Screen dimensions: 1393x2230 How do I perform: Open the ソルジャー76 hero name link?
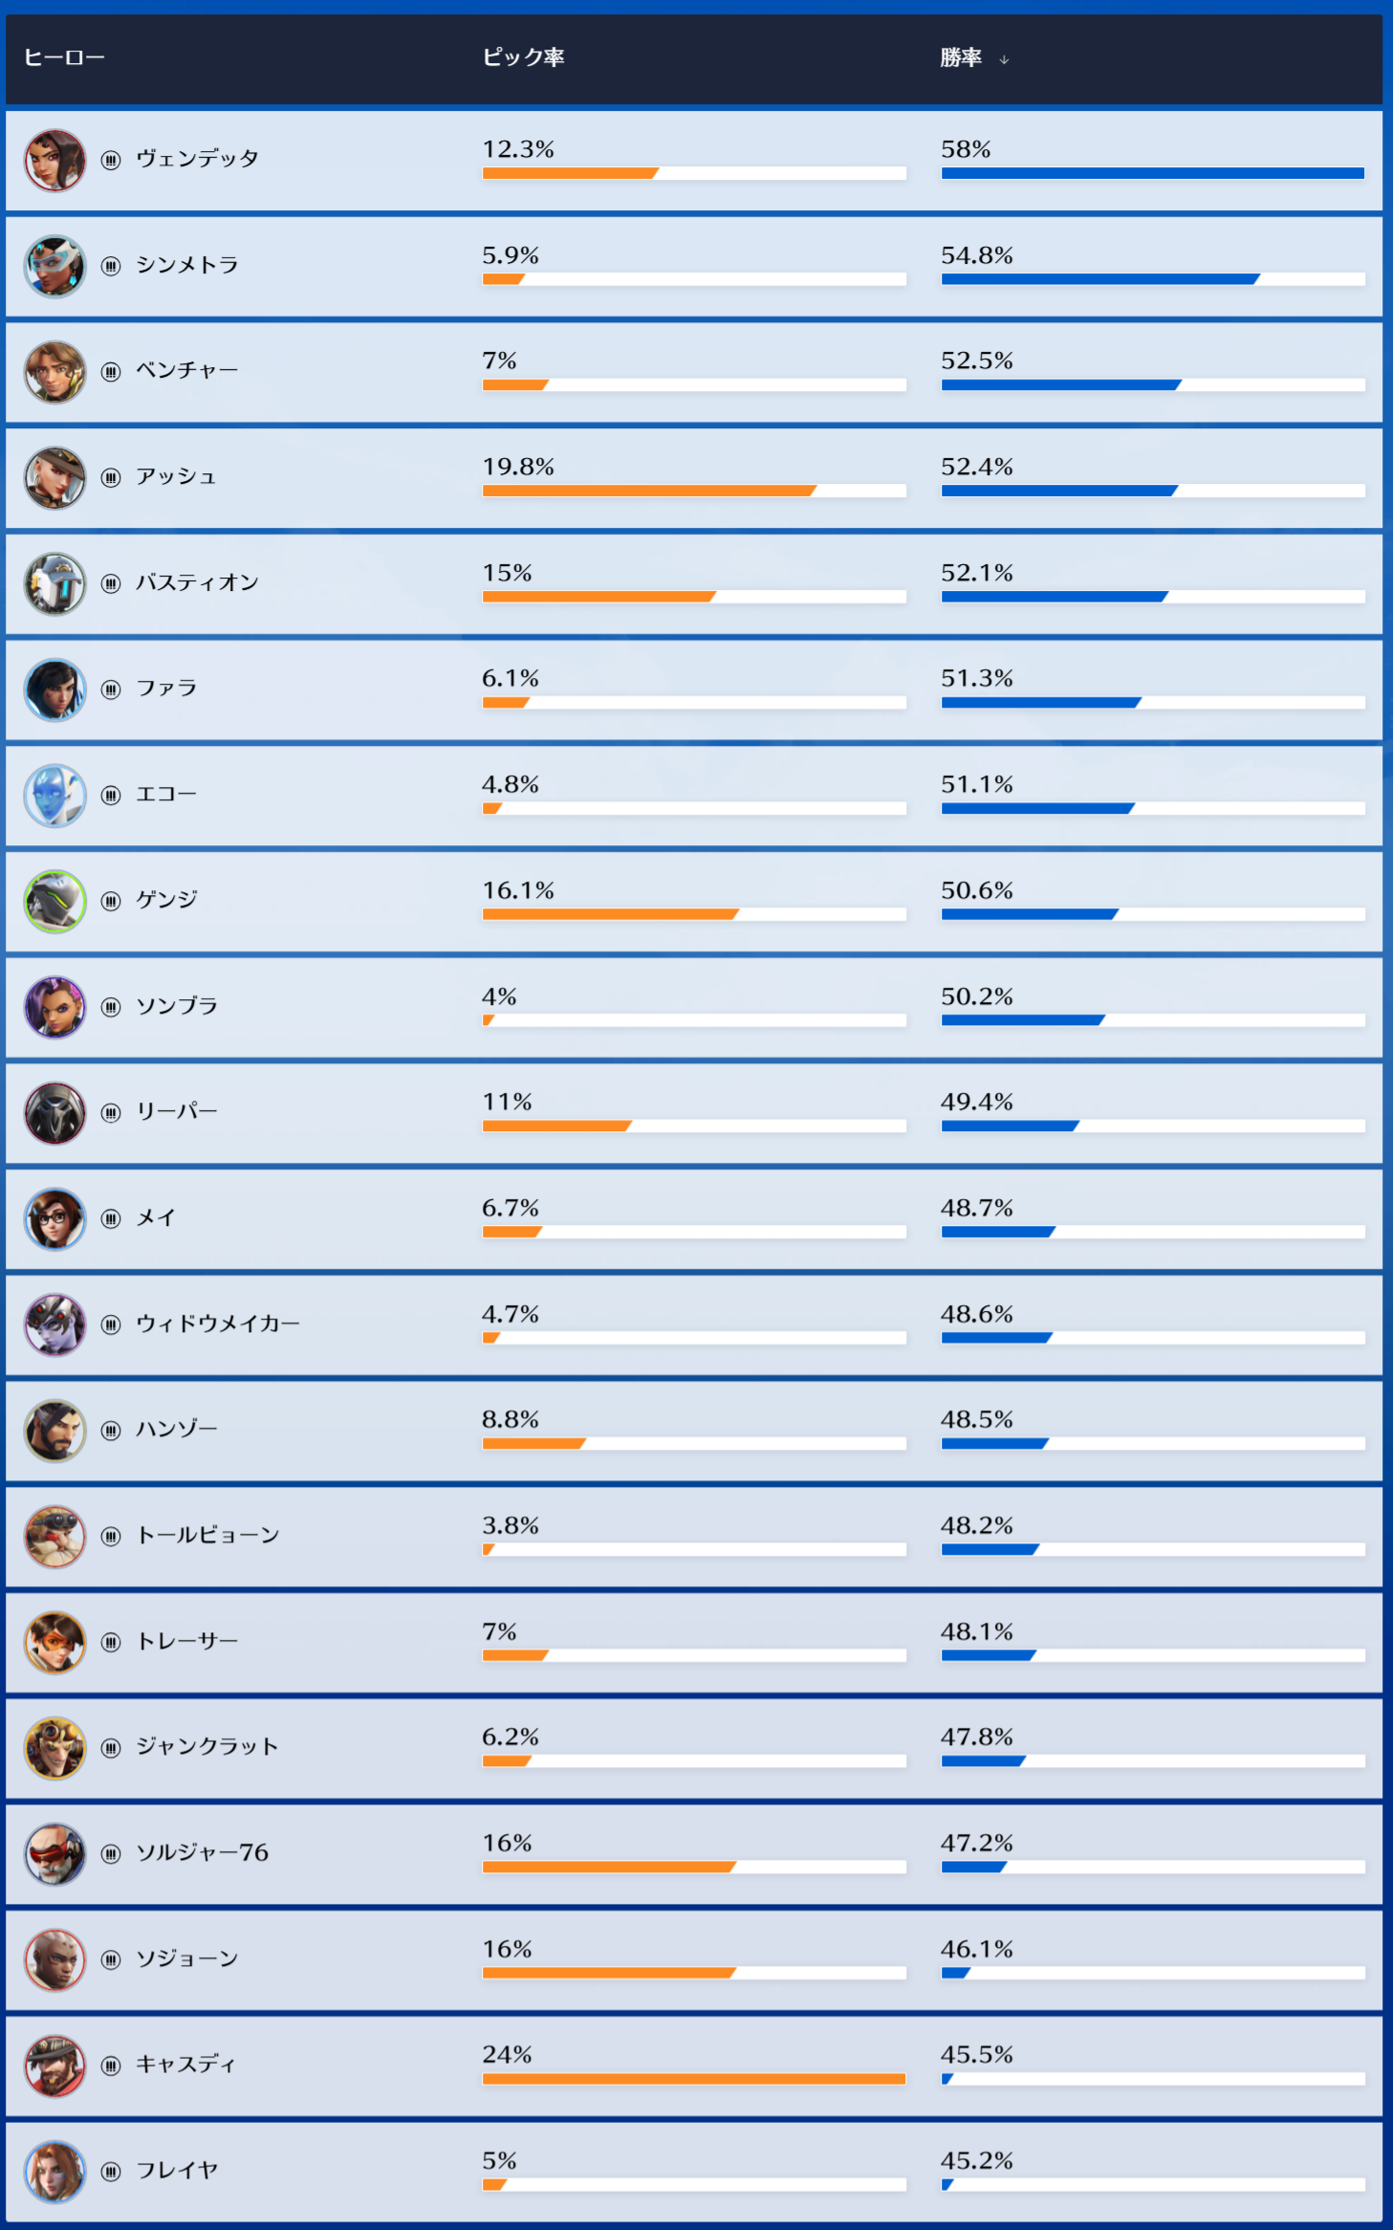tap(202, 1853)
